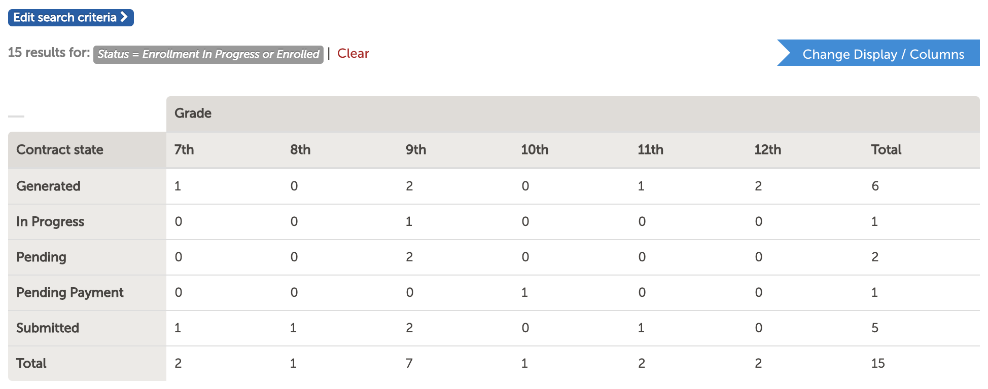The width and height of the screenshot is (988, 389).
Task: Click the Pending Payment 10th grade count
Action: coord(524,293)
